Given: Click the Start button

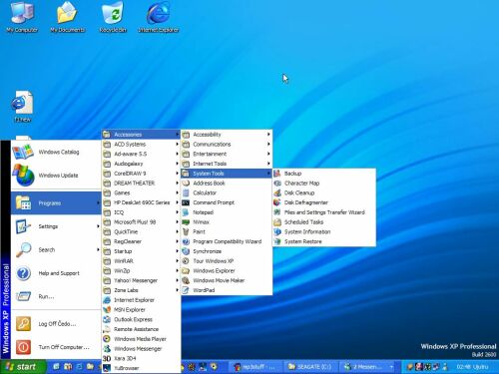Looking at the screenshot, I should click(23, 367).
